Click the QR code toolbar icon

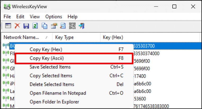72,26
